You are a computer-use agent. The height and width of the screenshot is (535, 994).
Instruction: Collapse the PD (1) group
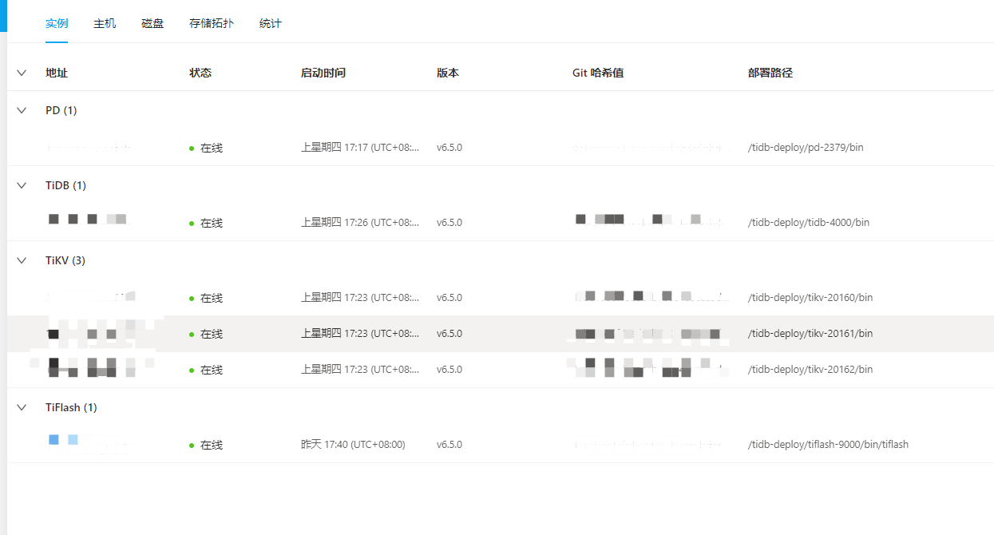(22, 110)
